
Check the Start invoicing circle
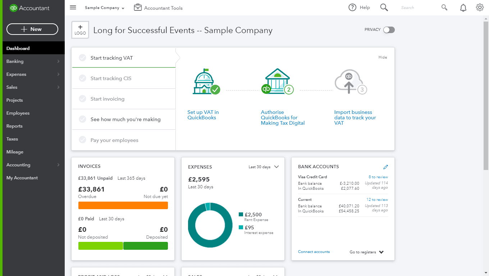(83, 99)
